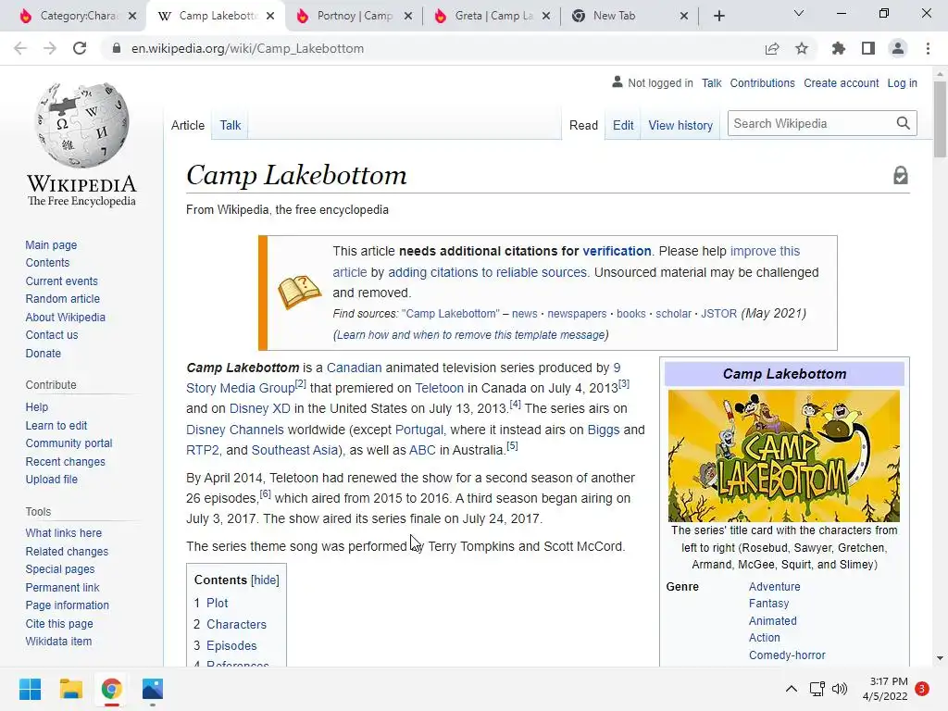
Task: Open the Upload file sidebar link
Action: pyautogui.click(x=52, y=480)
